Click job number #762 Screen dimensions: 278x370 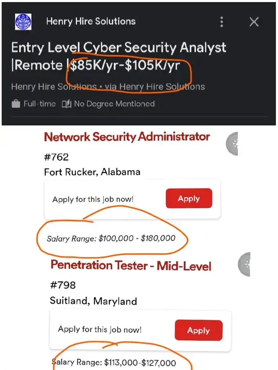[x=56, y=157]
